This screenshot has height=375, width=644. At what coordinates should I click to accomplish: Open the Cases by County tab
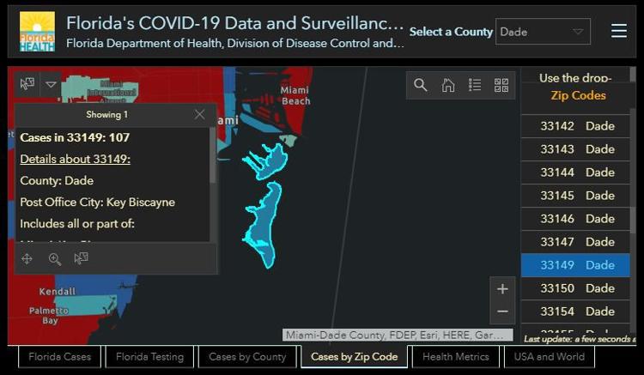(247, 356)
